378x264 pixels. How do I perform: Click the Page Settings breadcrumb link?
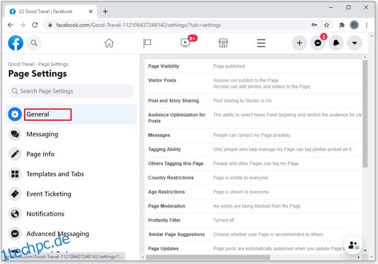pyautogui.click(x=53, y=64)
